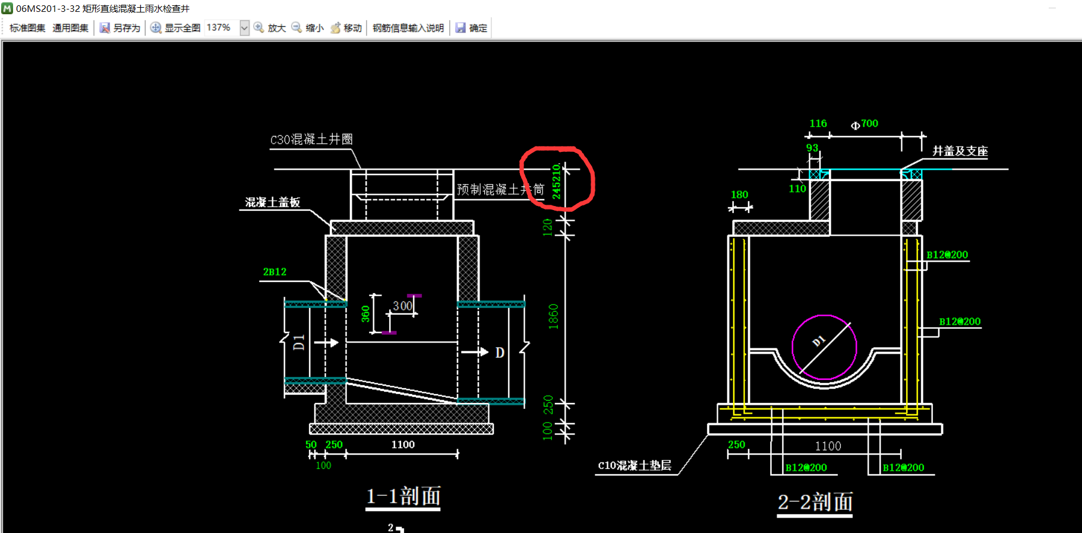The width and height of the screenshot is (1082, 533).
Task: Click the green M application icon
Action: 7,8
